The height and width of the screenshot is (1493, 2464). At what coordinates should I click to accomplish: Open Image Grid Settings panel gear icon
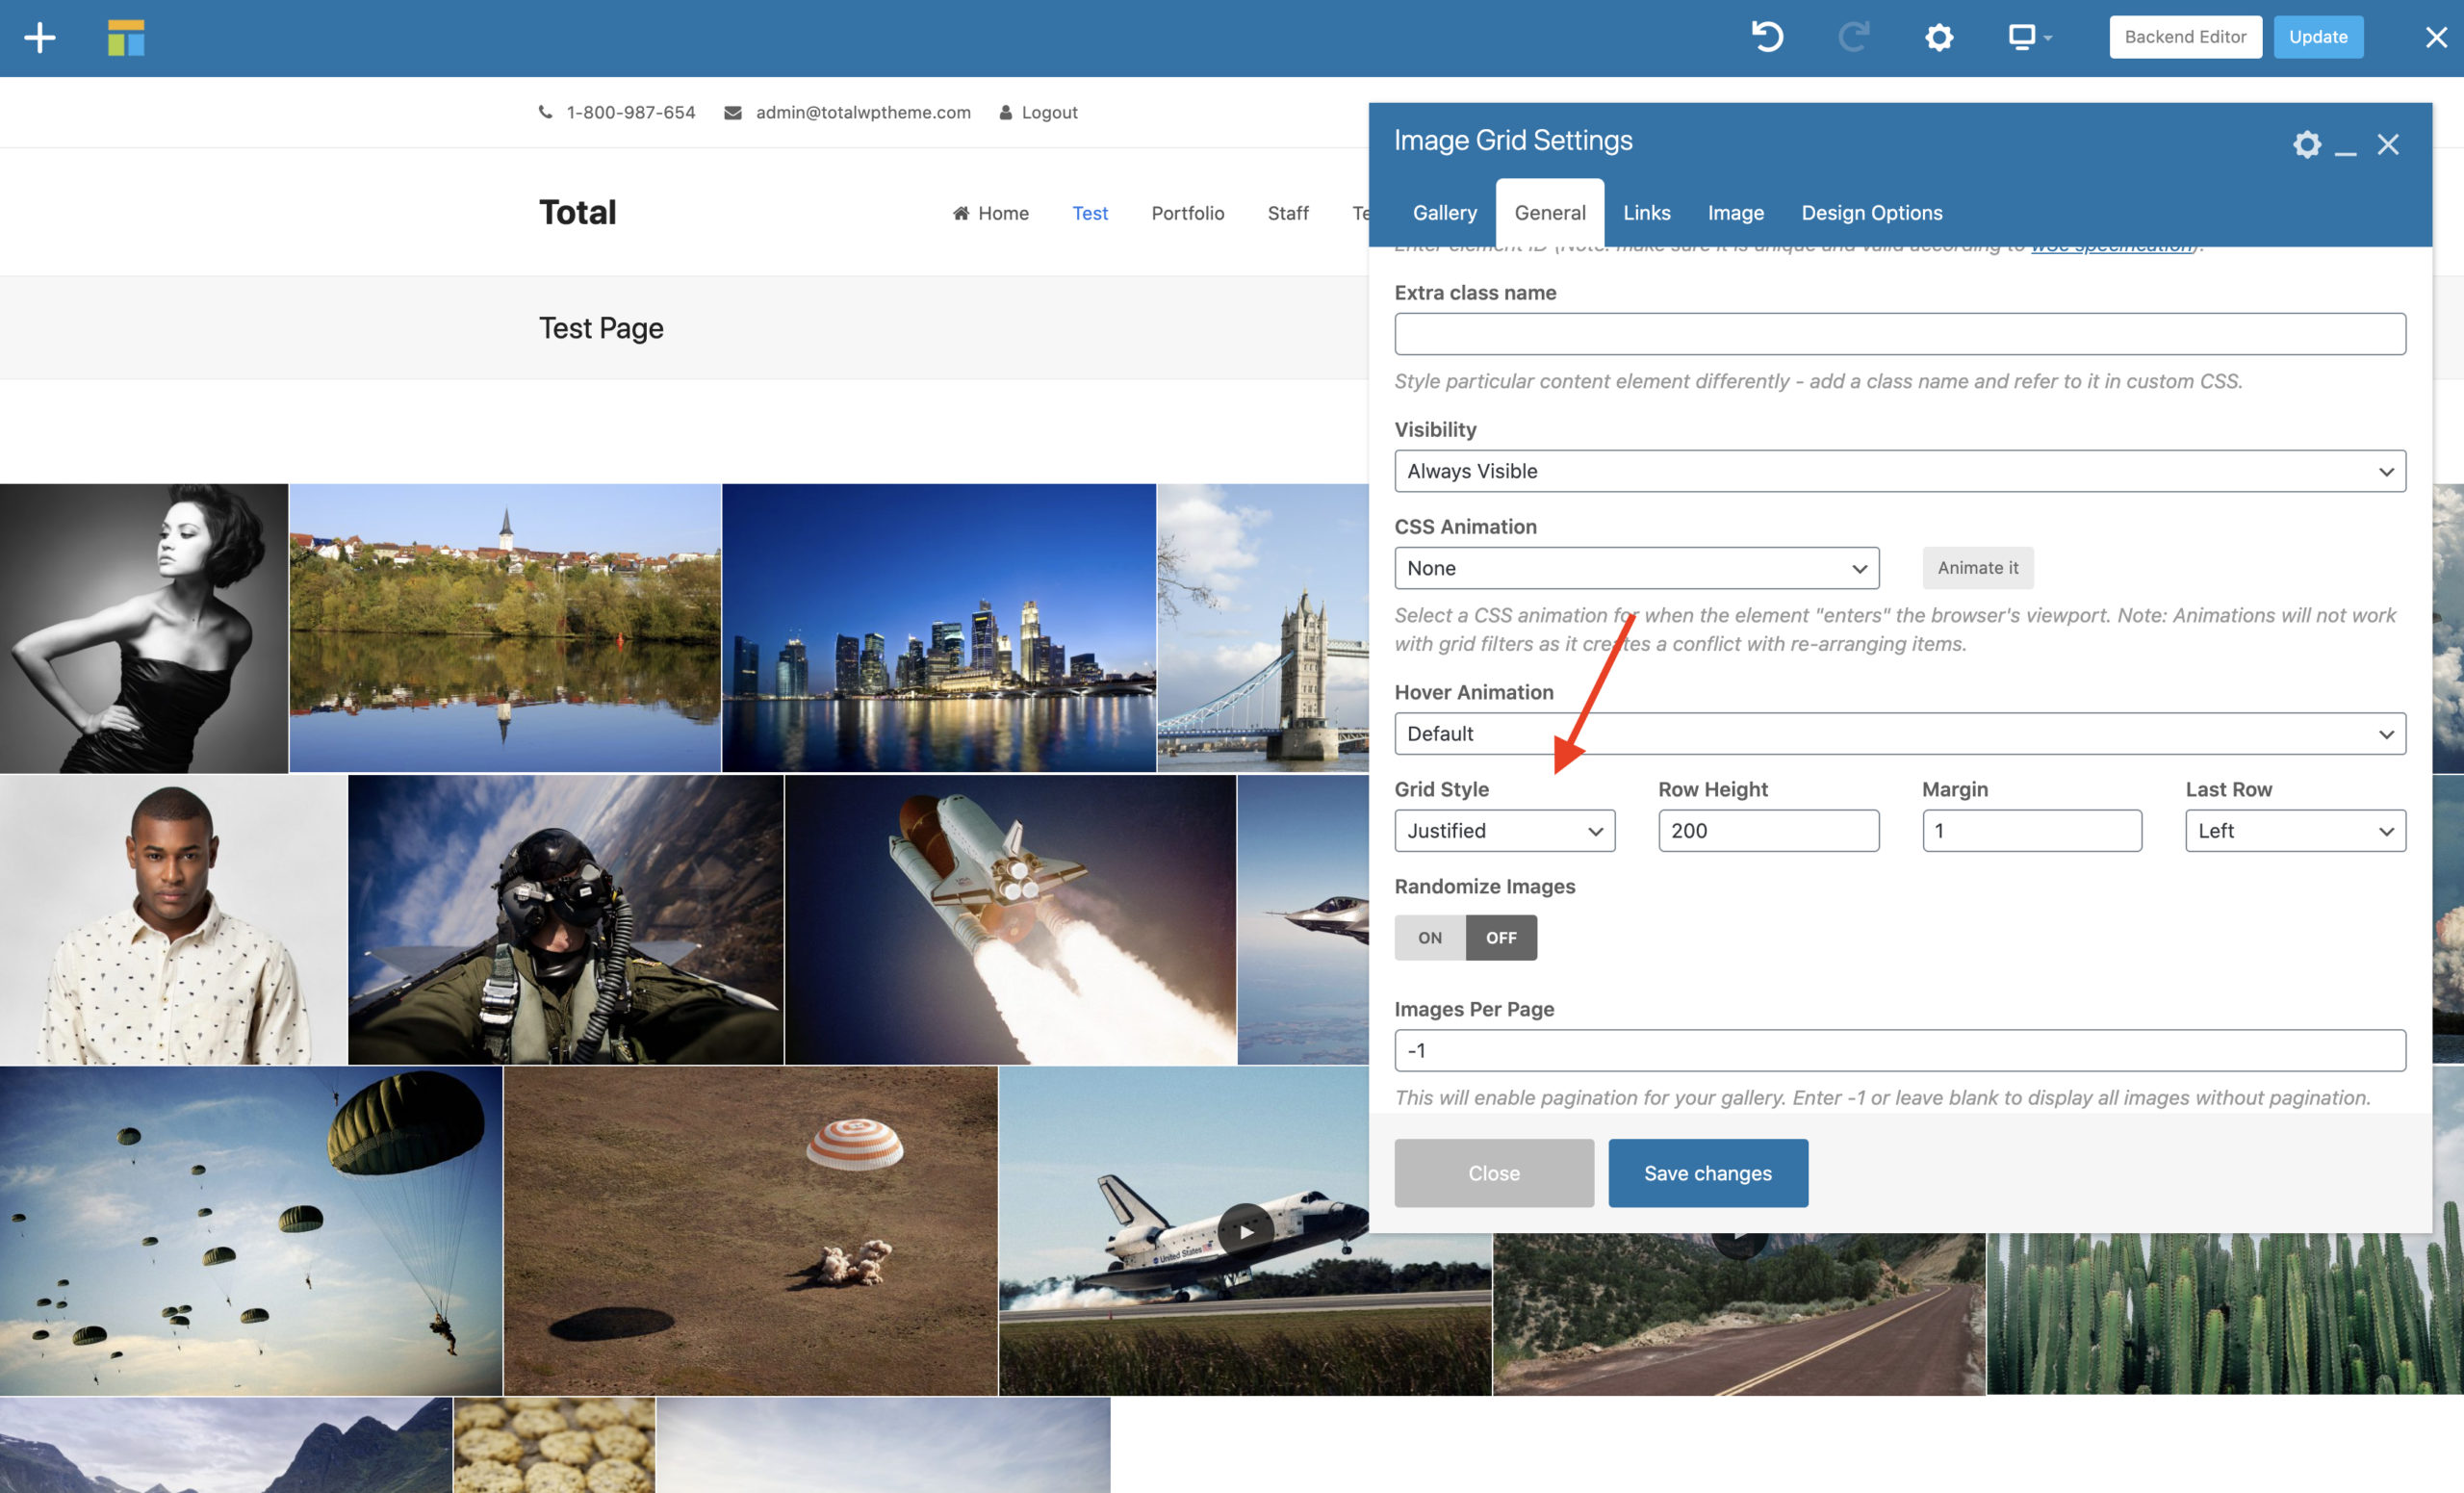click(x=2306, y=144)
